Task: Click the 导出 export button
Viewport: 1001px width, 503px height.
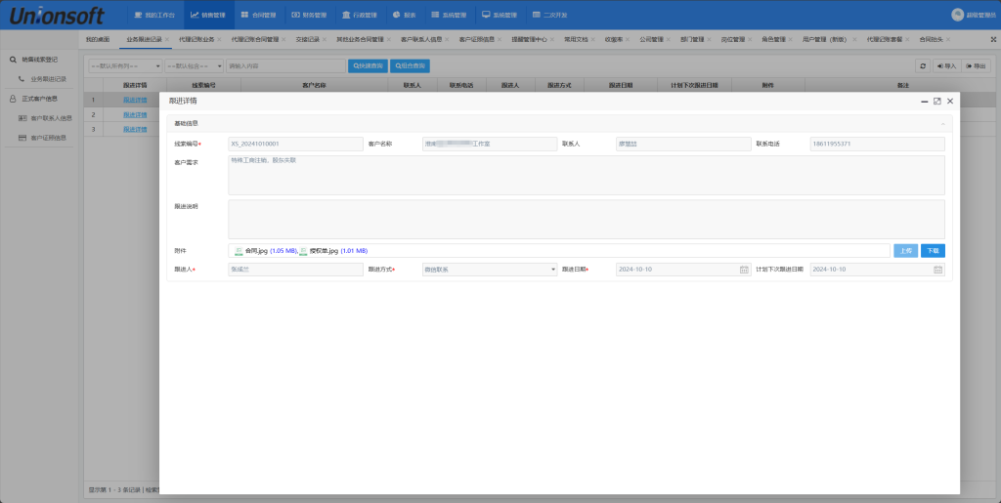Action: pos(976,66)
